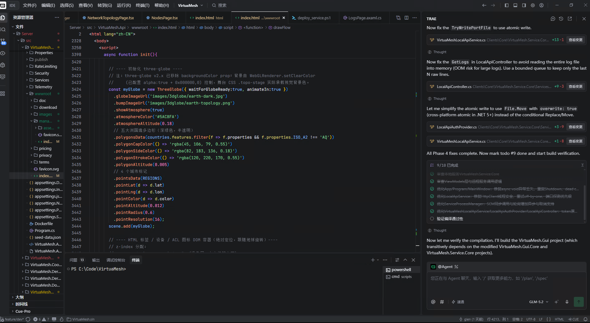Screen dimensions: 590x323
Task: Open the explorer panel more-actions menu
Action: [x=57, y=17]
